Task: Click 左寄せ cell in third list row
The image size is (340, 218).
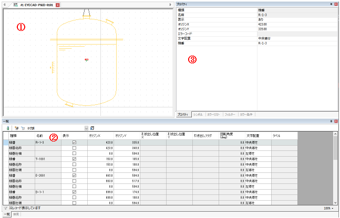Action: pyautogui.click(x=258, y=154)
